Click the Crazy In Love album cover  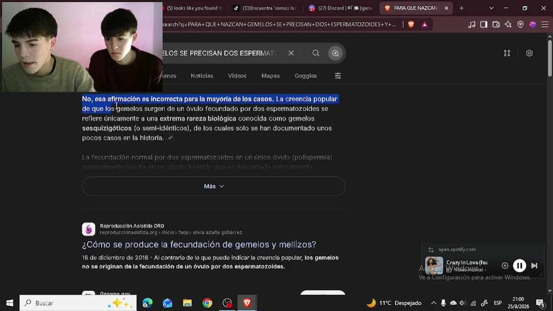434,266
